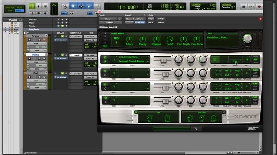The image size is (277, 155).
Task: Open the Track selector dropdown showing Piano
Action: point(108,19)
